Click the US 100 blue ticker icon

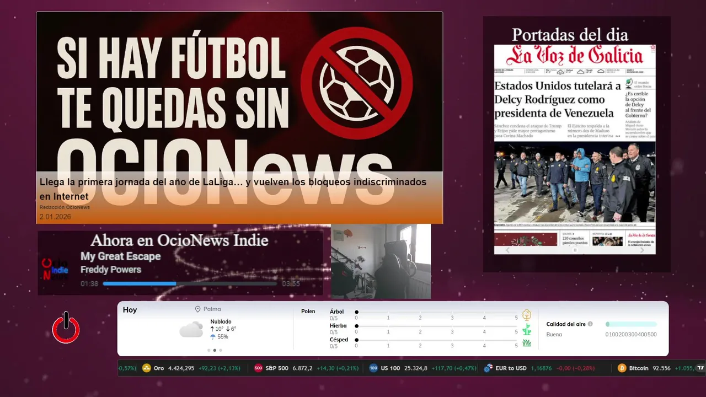tap(373, 368)
